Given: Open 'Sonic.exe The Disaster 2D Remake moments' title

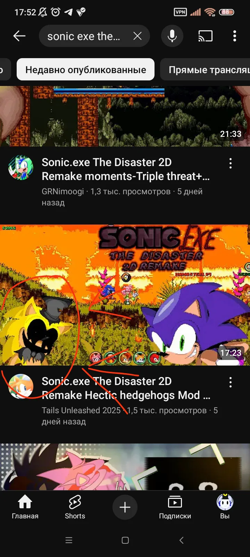Looking at the screenshot, I should click(x=126, y=169).
